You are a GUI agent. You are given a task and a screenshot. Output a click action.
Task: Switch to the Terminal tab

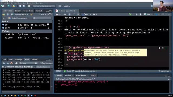click(x=68, y=75)
